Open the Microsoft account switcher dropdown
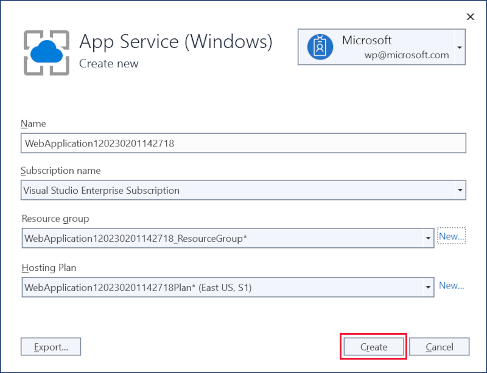The image size is (487, 373). (459, 47)
